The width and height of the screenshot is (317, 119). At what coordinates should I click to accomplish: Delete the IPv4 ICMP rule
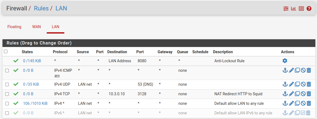pyautogui.click(x=309, y=70)
